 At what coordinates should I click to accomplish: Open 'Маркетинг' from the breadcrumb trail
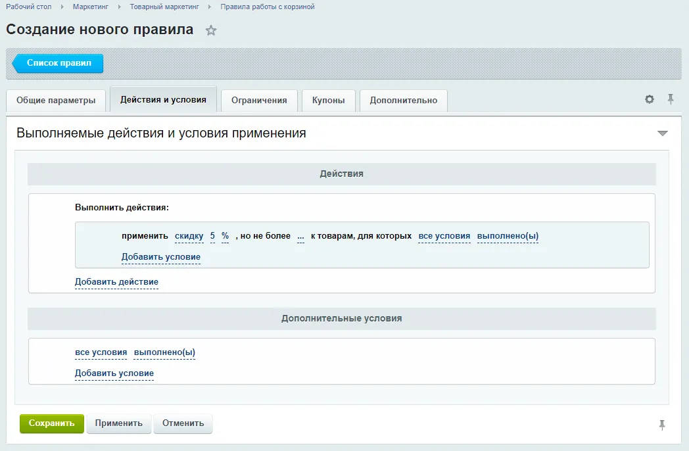tap(89, 6)
